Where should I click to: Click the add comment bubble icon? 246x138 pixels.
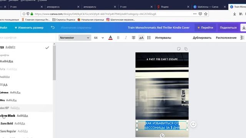[193, 125]
